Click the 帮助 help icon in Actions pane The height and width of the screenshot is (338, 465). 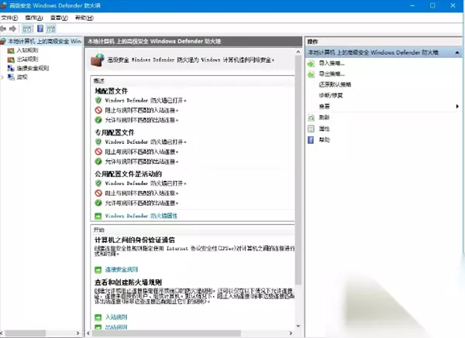click(x=311, y=140)
